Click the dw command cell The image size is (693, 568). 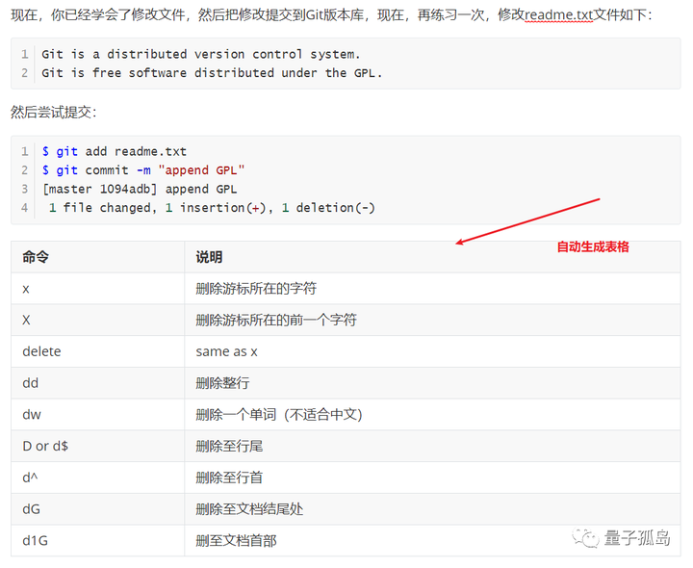(32, 414)
